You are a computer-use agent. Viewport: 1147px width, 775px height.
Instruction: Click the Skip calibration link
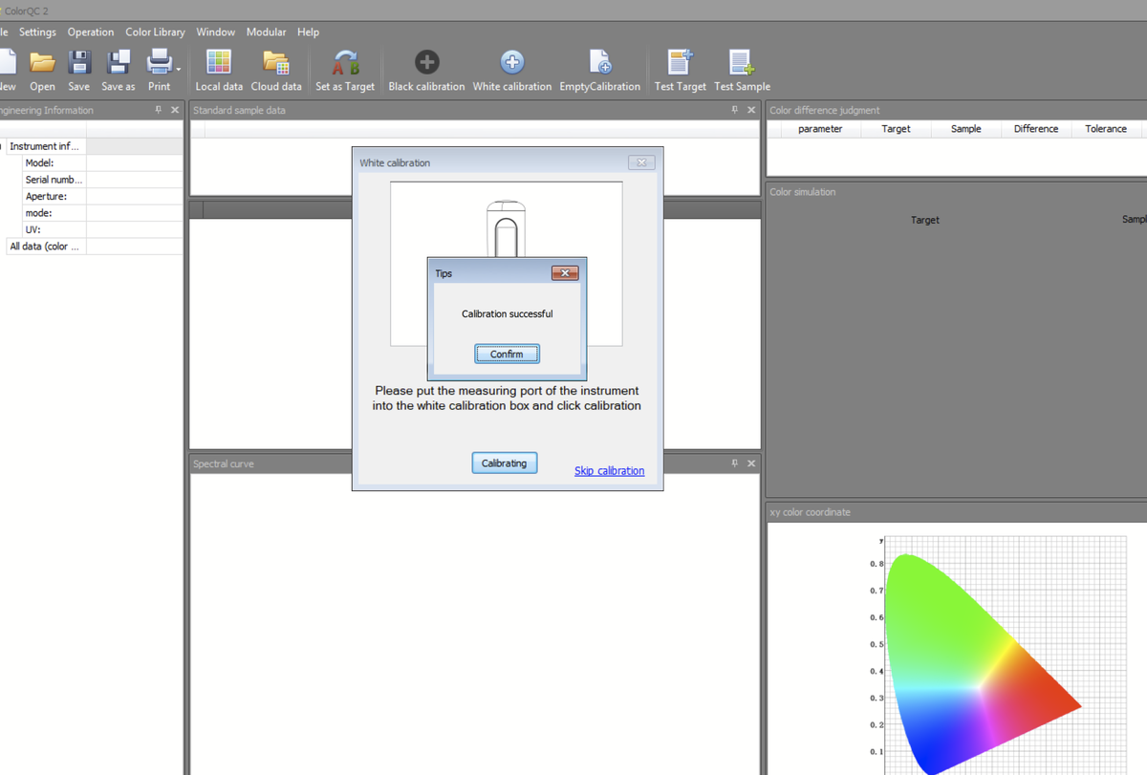[609, 471]
